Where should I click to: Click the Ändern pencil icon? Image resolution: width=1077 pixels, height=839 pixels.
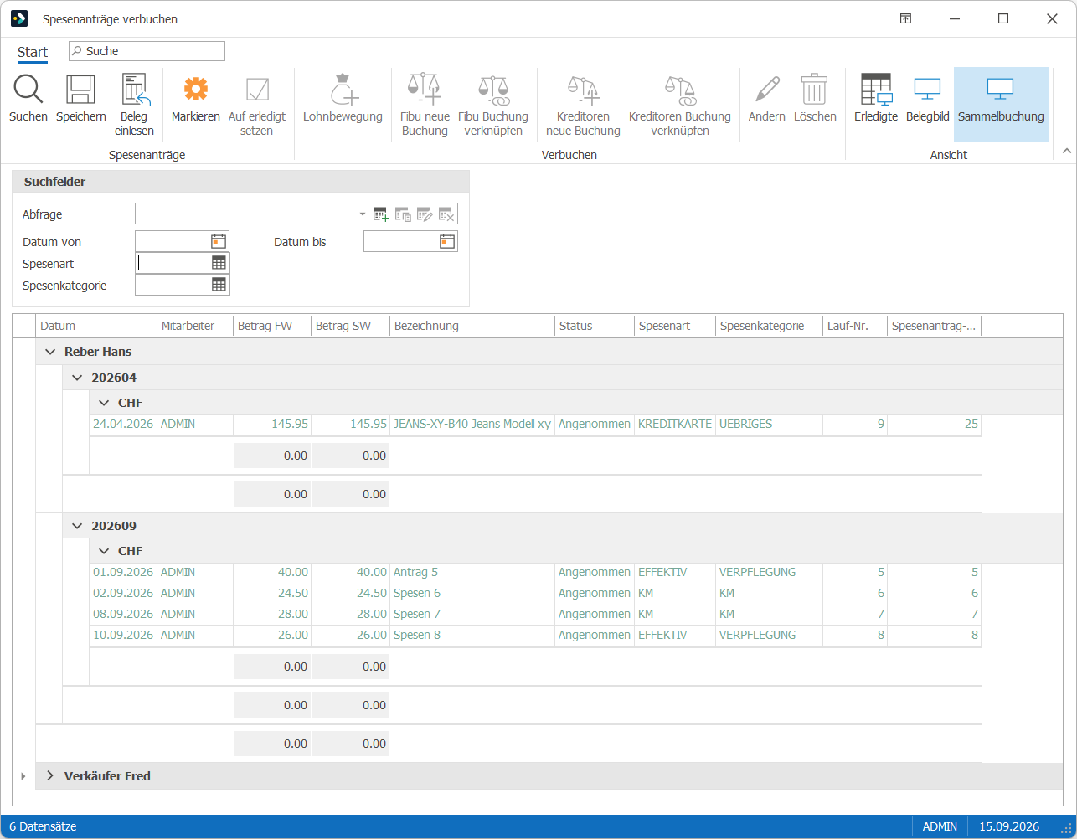[x=766, y=89]
